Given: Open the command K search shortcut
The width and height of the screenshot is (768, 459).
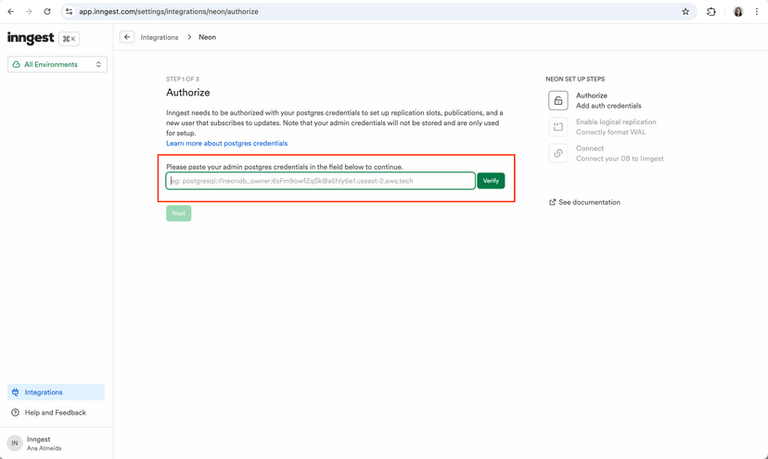Looking at the screenshot, I should coord(69,39).
